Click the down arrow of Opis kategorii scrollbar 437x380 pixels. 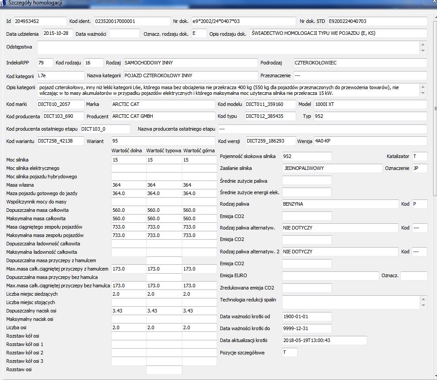[423, 93]
